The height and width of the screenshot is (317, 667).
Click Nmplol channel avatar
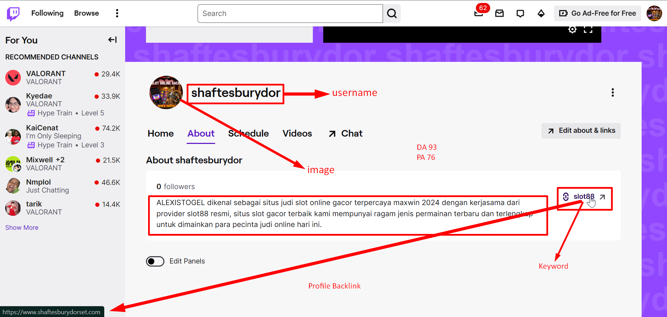(13, 186)
